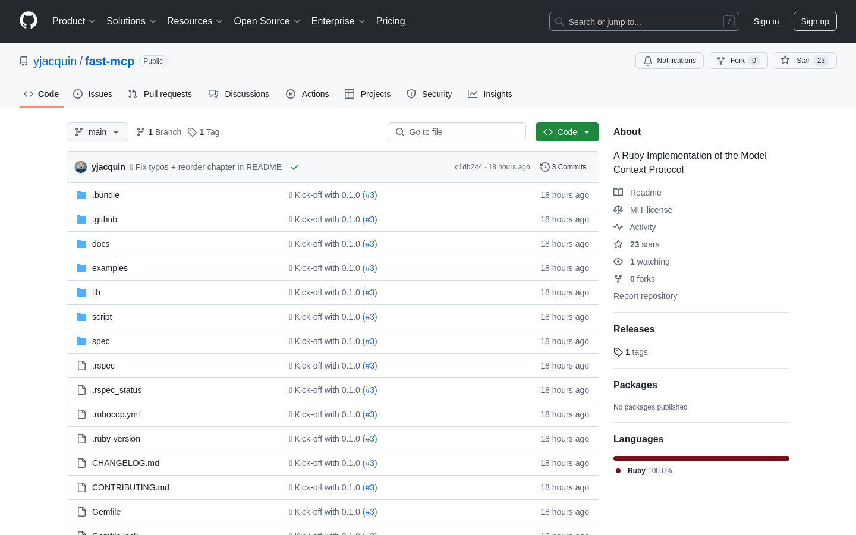Click the folder icon for docs
This screenshot has width=856, height=535.
(81, 244)
